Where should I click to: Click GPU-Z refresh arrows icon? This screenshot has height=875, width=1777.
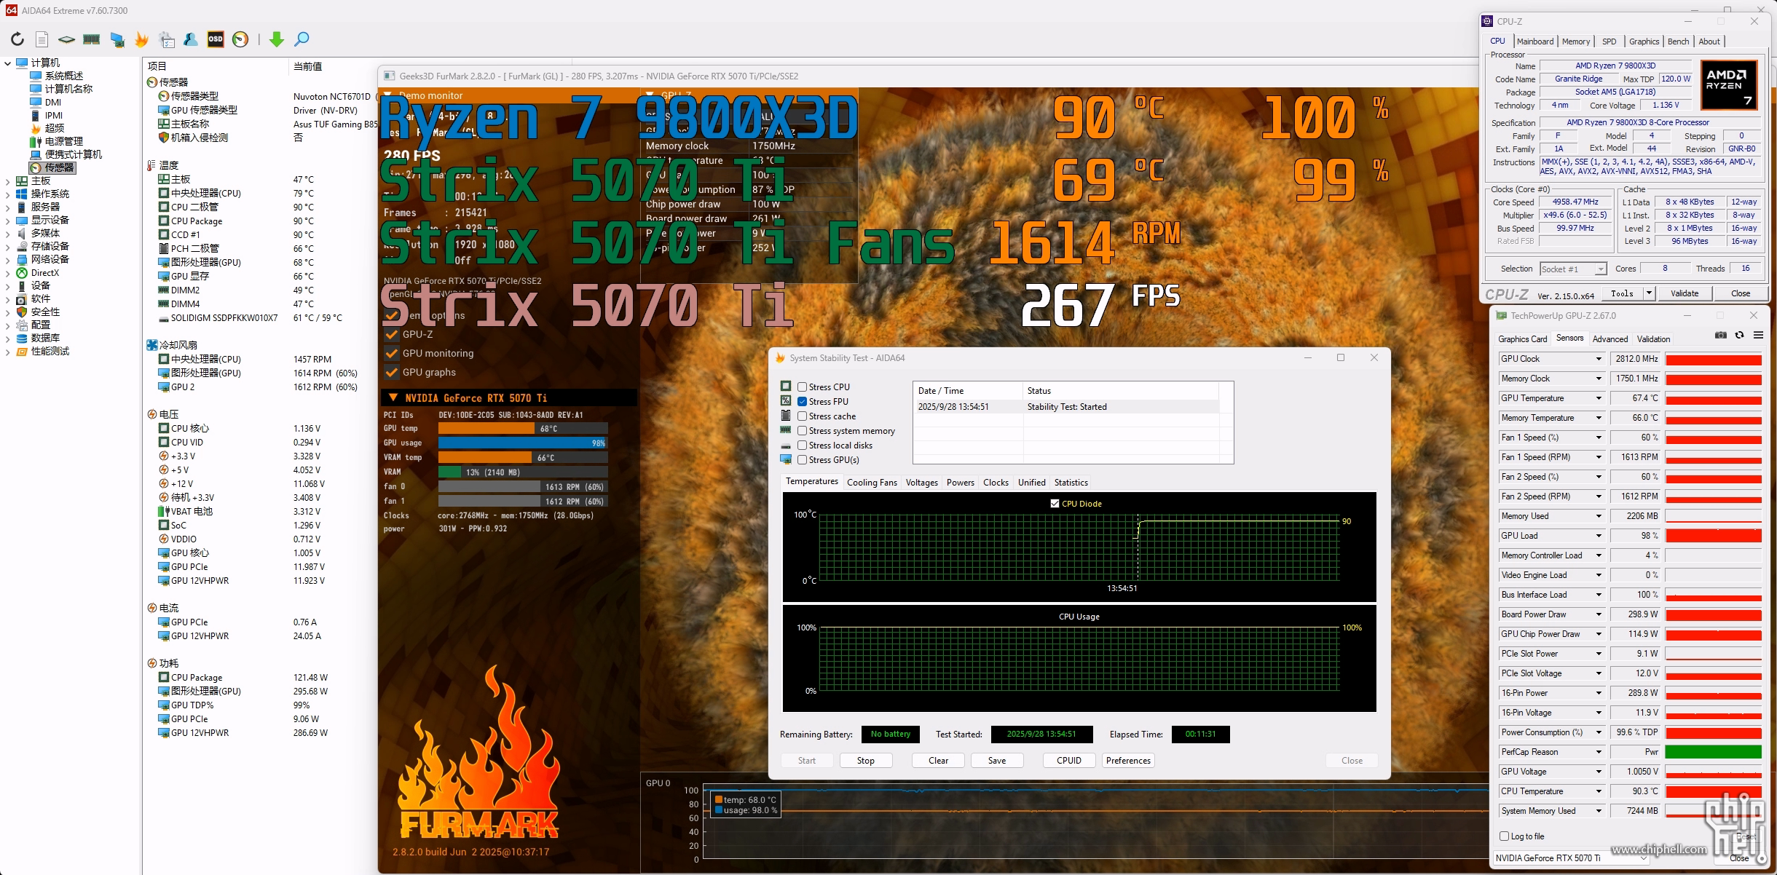(x=1739, y=336)
